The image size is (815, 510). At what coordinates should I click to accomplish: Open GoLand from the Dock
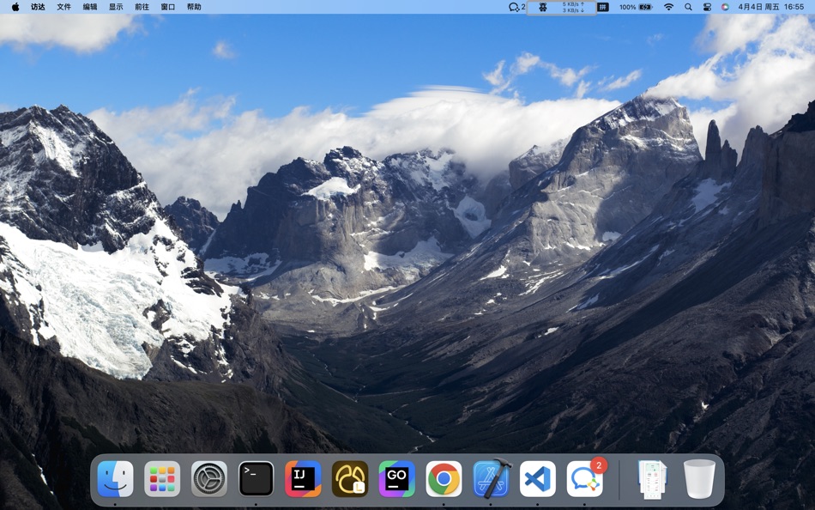point(396,478)
